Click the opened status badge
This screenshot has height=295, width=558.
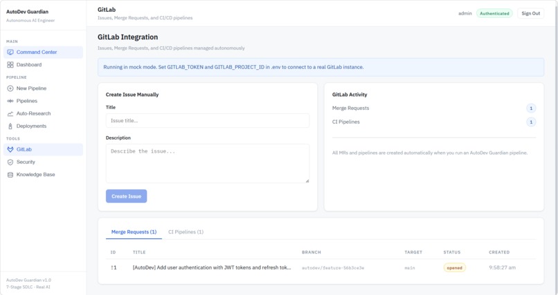(x=454, y=267)
